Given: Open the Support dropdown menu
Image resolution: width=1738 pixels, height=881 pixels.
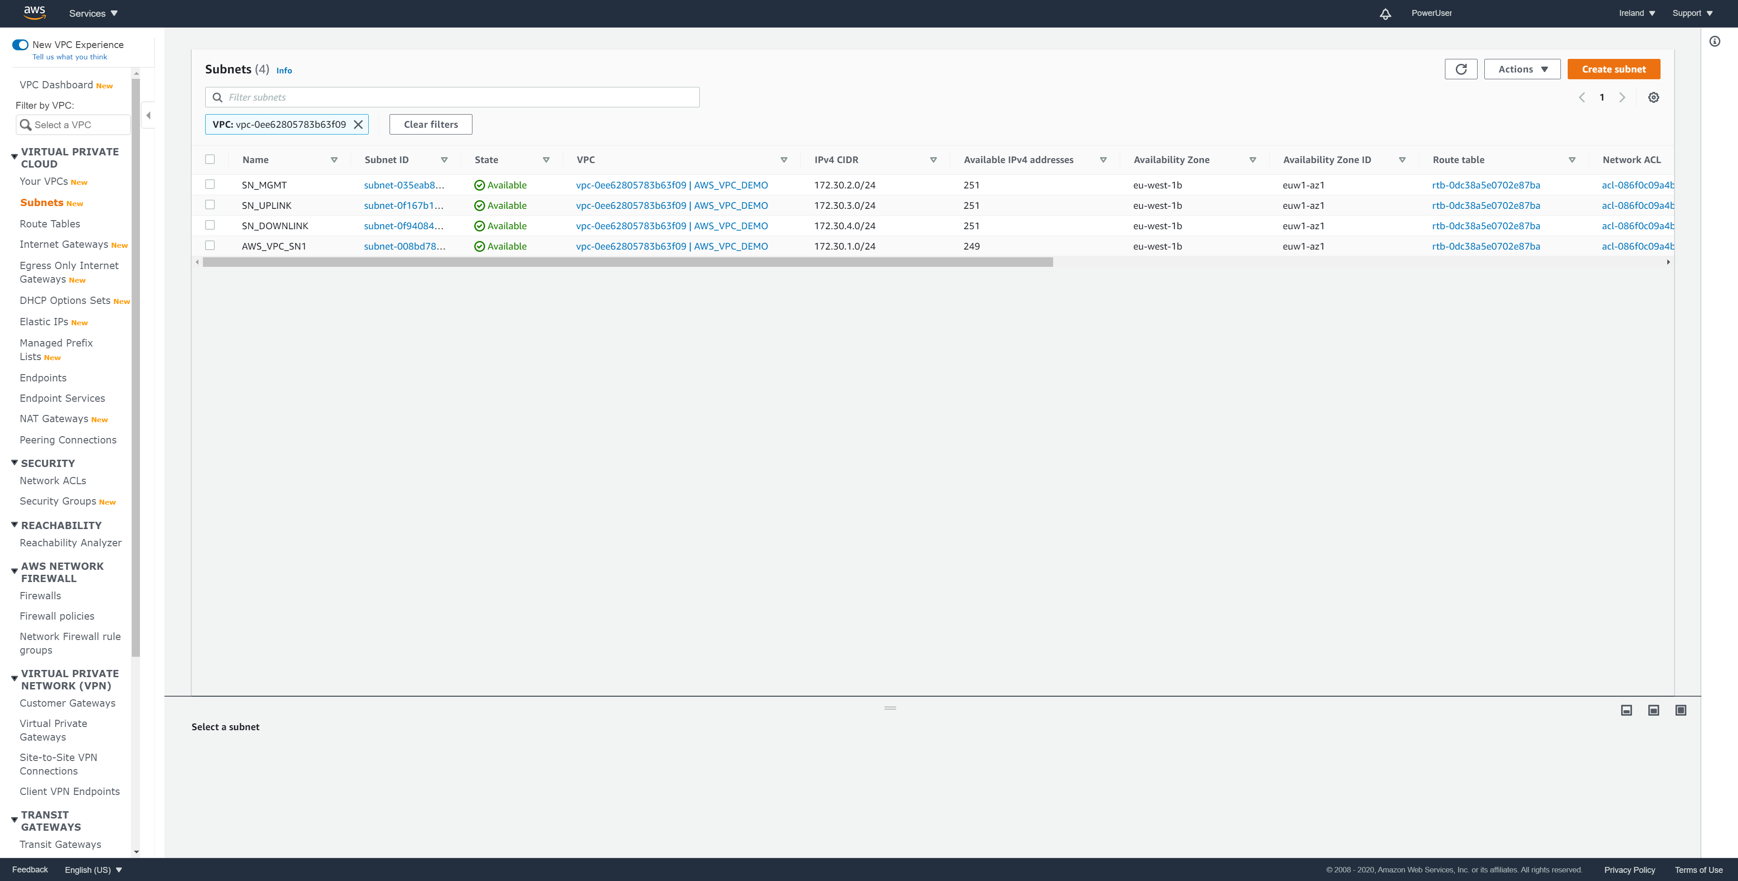Looking at the screenshot, I should (x=1692, y=13).
